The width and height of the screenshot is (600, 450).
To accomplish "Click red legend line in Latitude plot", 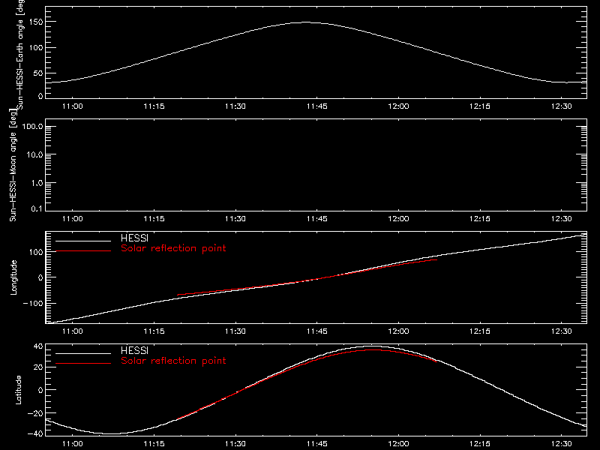I will click(83, 363).
